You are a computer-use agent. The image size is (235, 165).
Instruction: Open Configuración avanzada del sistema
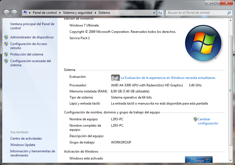pos(30,63)
